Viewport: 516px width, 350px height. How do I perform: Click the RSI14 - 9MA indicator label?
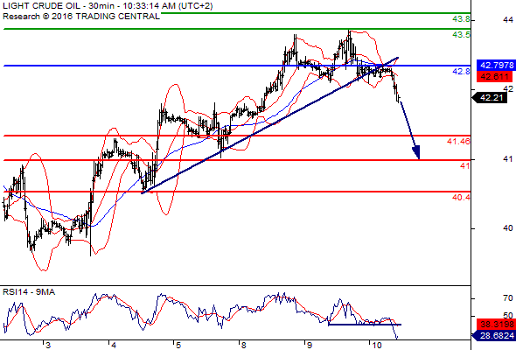click(29, 292)
